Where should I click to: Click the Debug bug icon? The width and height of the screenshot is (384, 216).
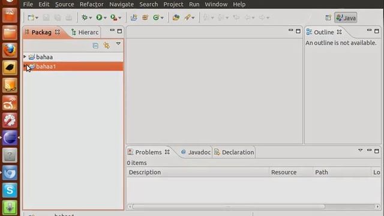tap(85, 17)
